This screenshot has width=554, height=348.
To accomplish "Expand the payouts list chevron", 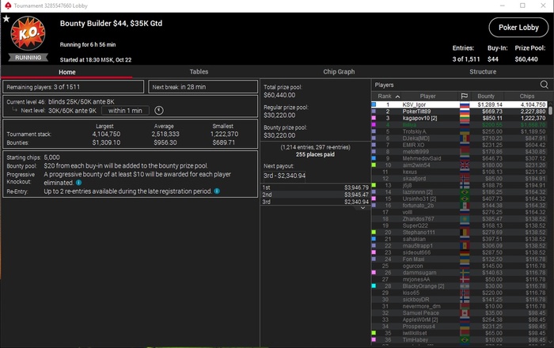I will 362,208.
